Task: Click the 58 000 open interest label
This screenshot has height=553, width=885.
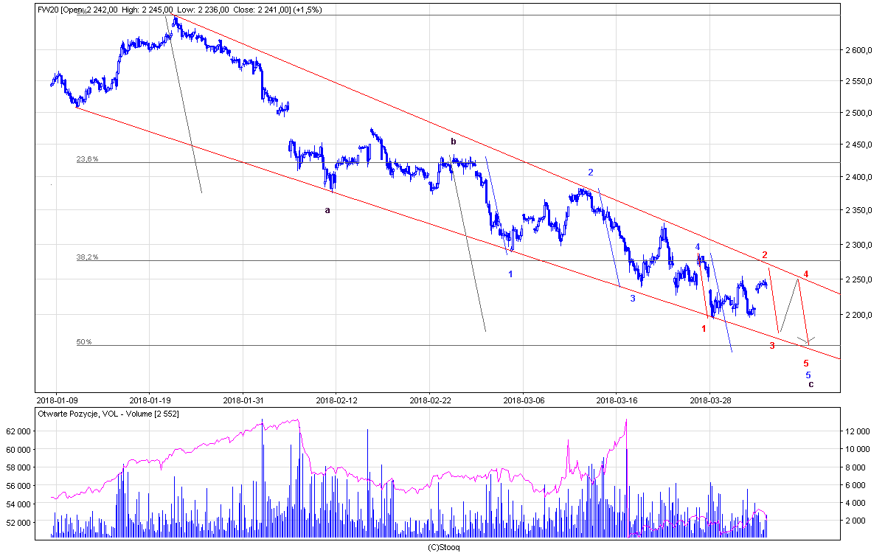Action: [19, 467]
